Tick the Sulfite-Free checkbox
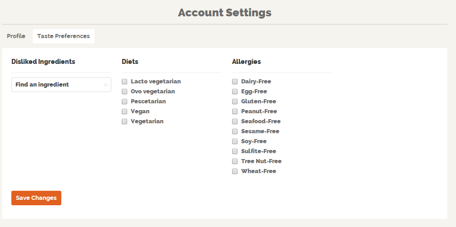Viewport: 456px width, 227px height. click(235, 151)
